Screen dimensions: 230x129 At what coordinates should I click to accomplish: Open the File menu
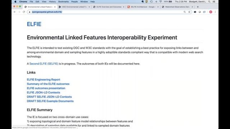[x=31, y=1]
